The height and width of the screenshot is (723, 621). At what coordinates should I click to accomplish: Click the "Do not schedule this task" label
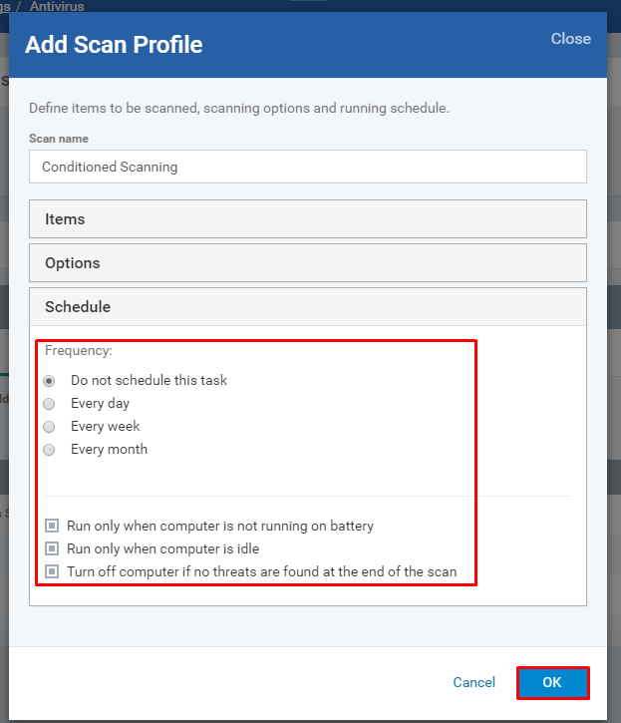click(149, 380)
